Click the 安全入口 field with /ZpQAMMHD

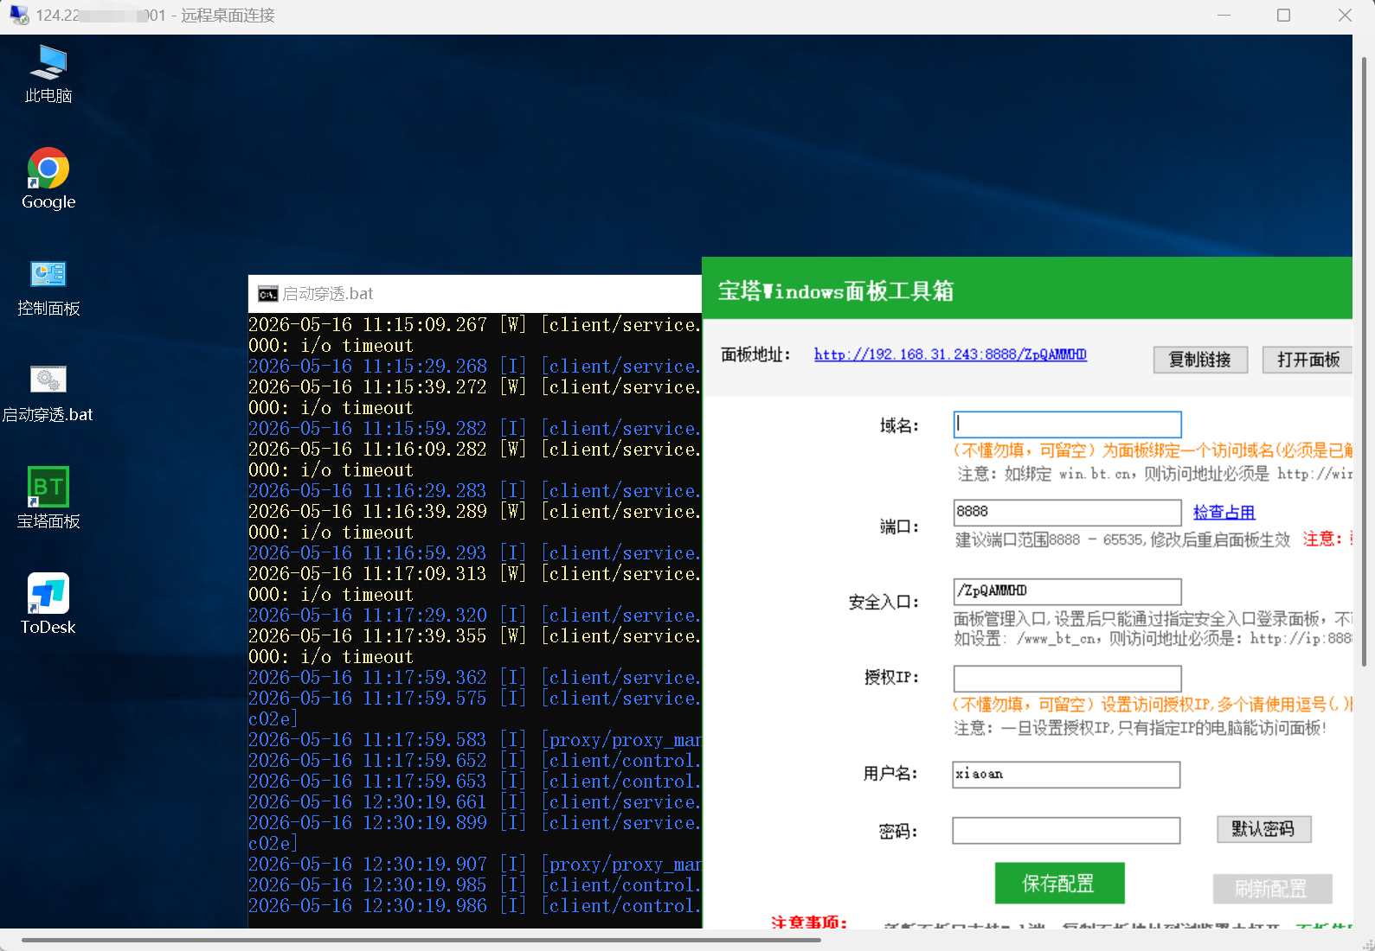pos(1067,591)
